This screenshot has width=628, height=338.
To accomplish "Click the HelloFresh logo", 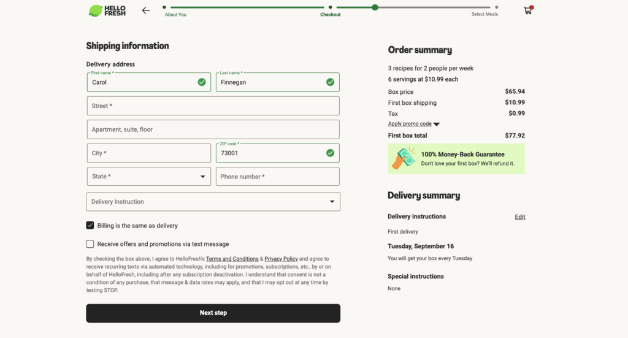I will tap(107, 10).
